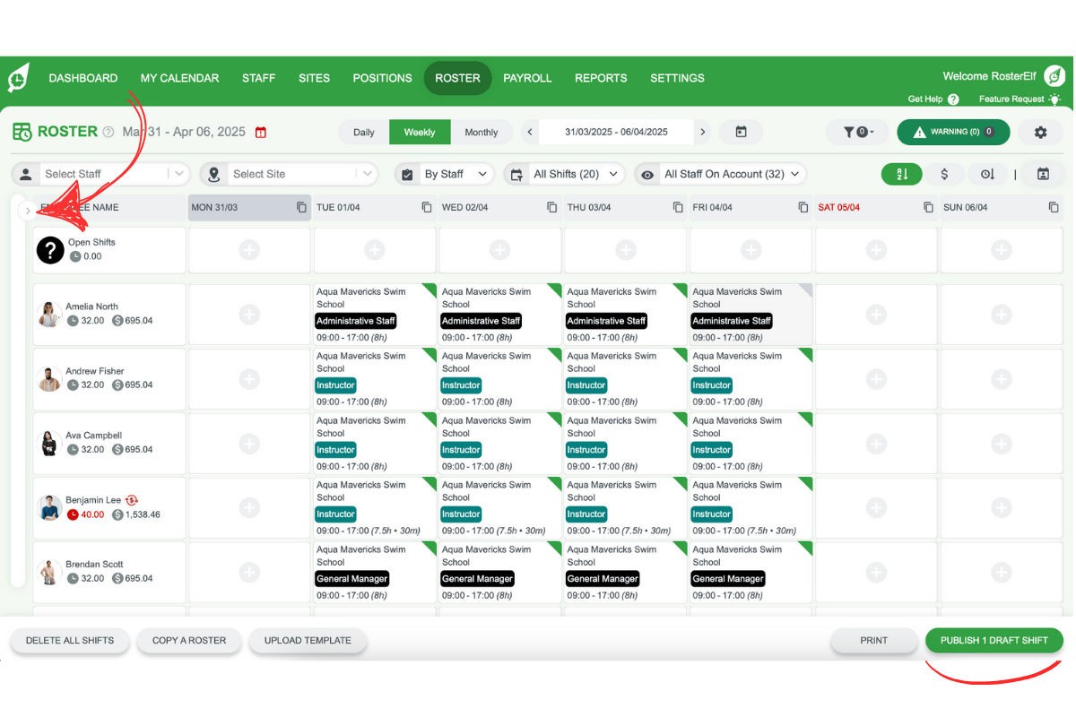Switch the view to Monthly
This screenshot has height=717, width=1076.
tap(482, 132)
